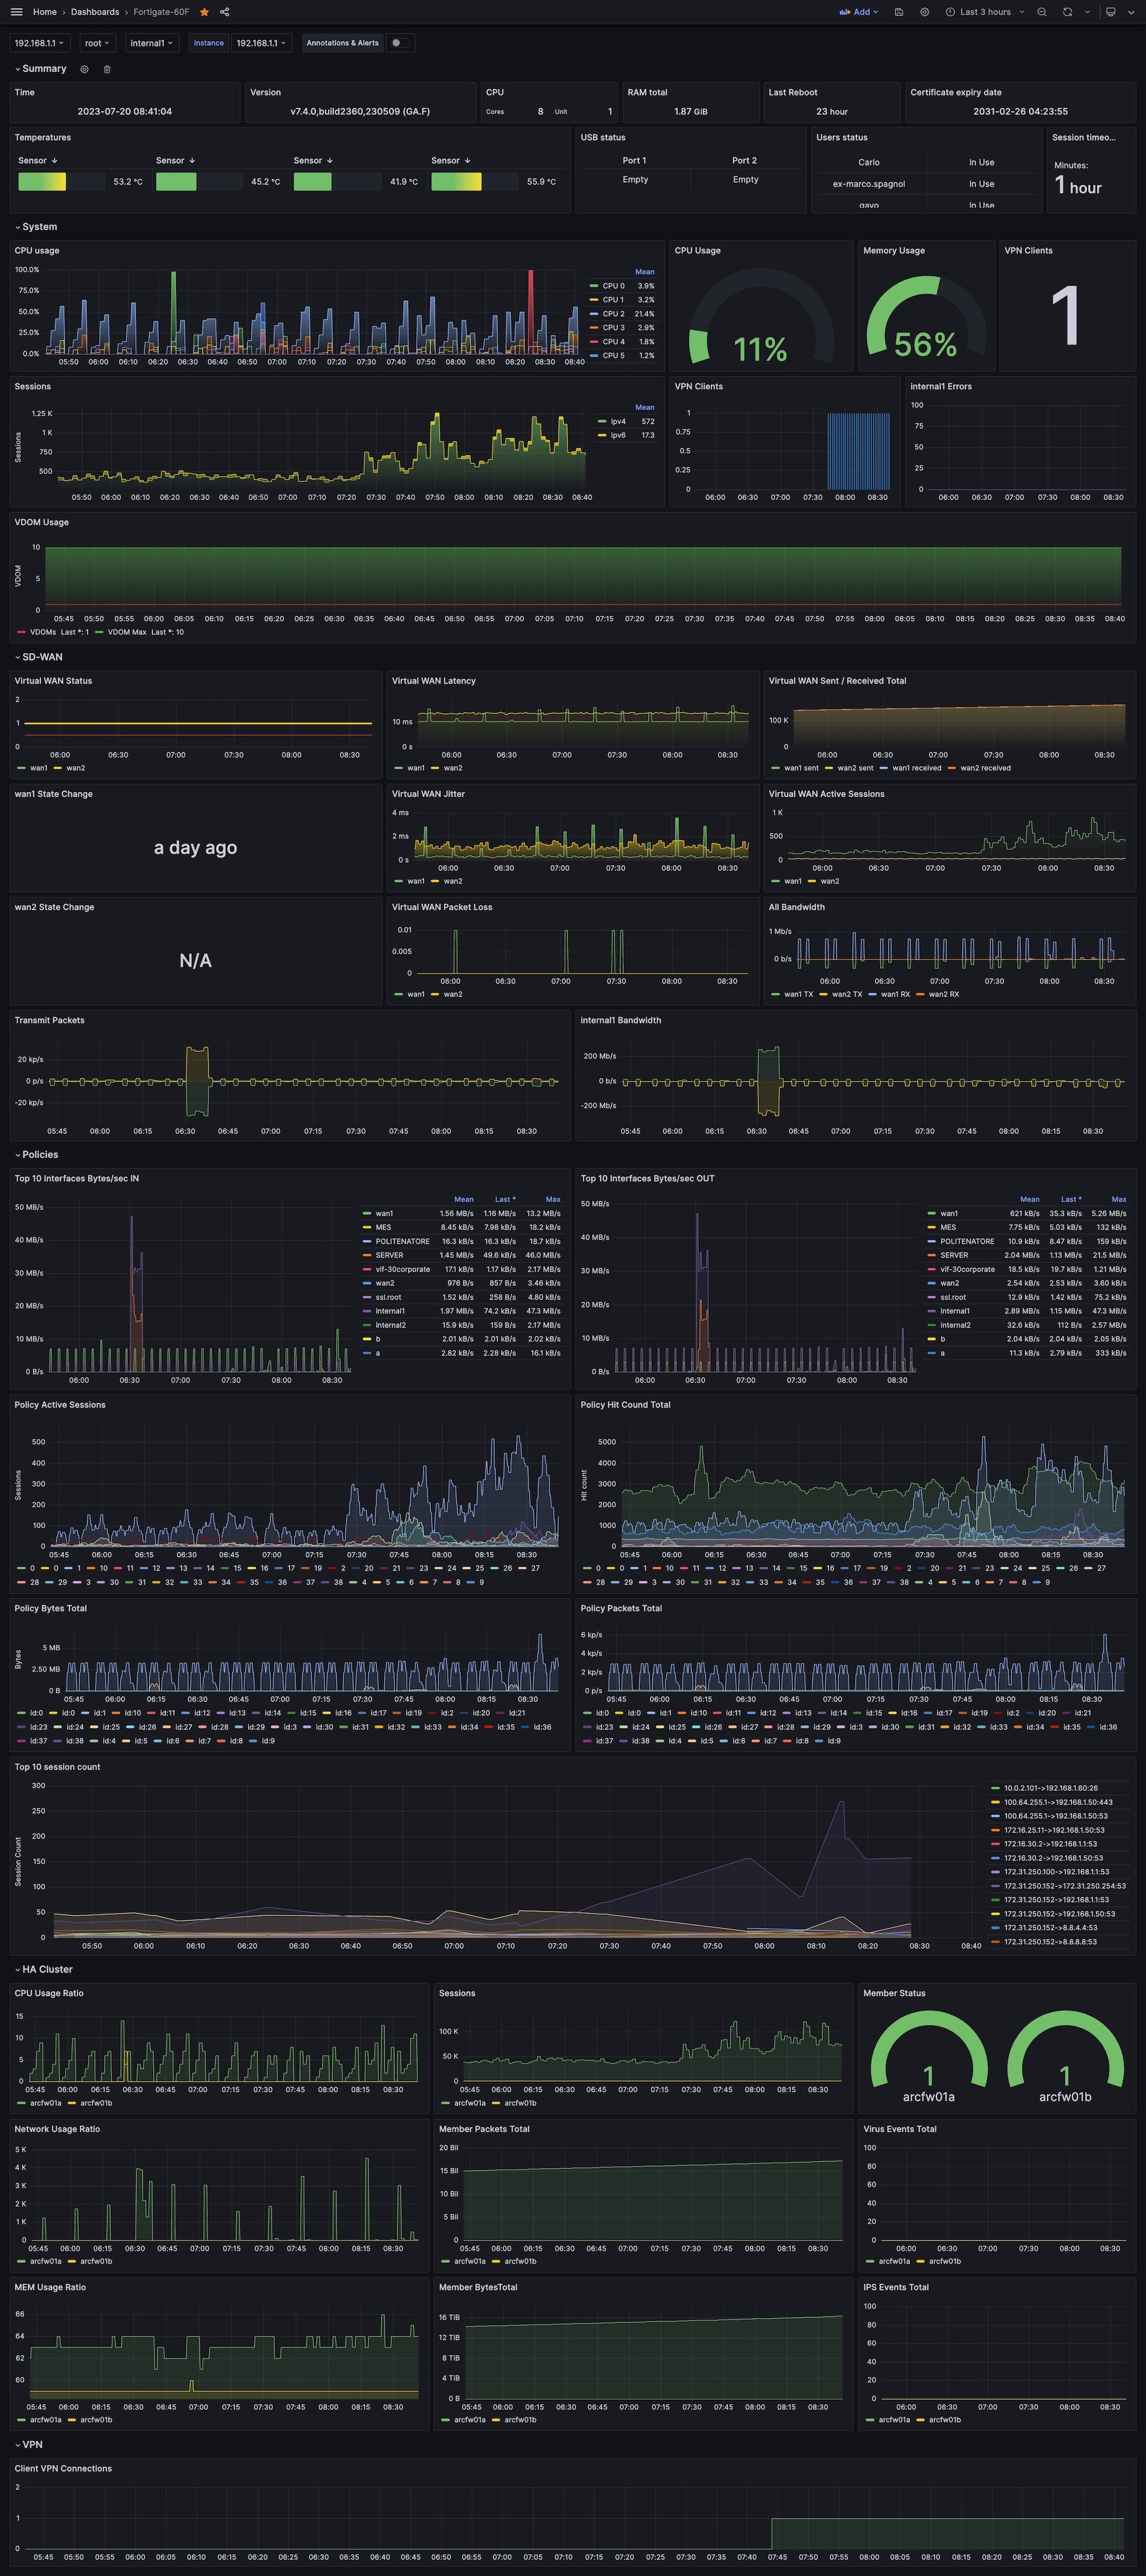
Task: Click SERVER color marker in Bytes/sec OUT legend
Action: pos(932,1255)
